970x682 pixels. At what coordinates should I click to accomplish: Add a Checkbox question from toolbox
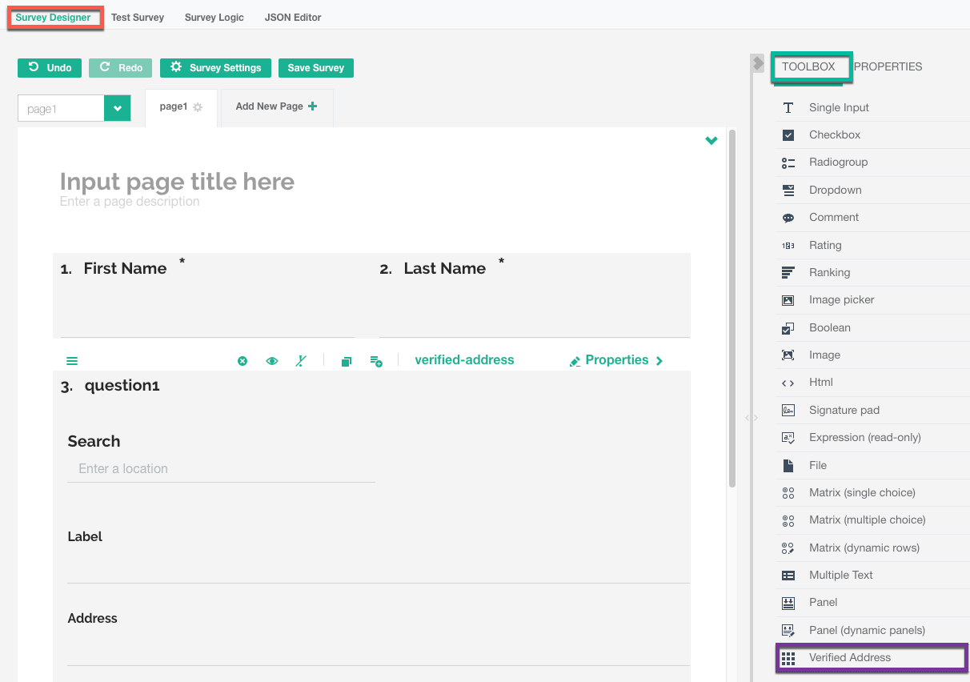pyautogui.click(x=834, y=135)
